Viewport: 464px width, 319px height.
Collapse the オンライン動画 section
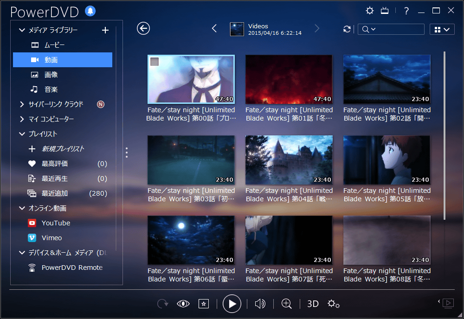[22, 208]
